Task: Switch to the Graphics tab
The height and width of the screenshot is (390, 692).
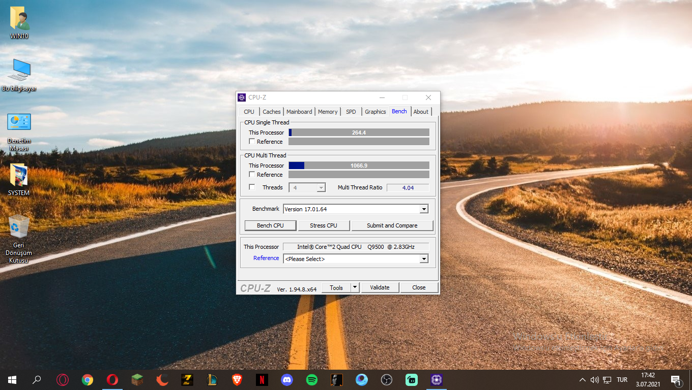Action: 376,112
